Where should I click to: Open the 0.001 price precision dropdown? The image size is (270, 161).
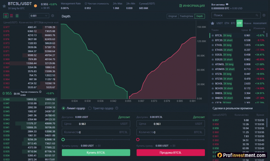pyautogui.click(x=39, y=16)
